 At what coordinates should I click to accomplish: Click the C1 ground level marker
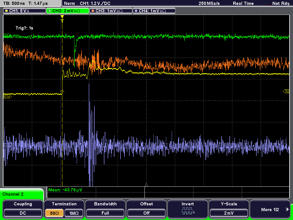click(x=8, y=96)
